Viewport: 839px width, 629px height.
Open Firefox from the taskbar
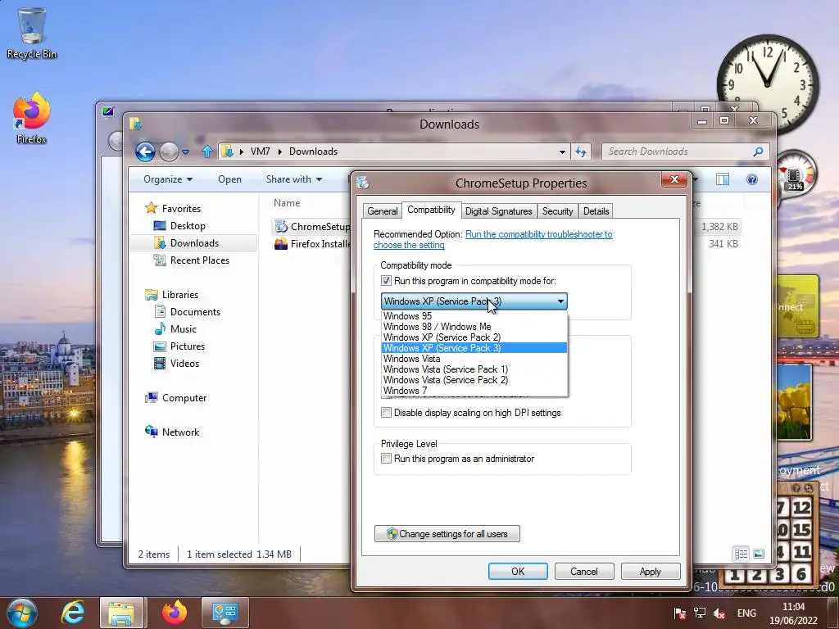pyautogui.click(x=175, y=613)
